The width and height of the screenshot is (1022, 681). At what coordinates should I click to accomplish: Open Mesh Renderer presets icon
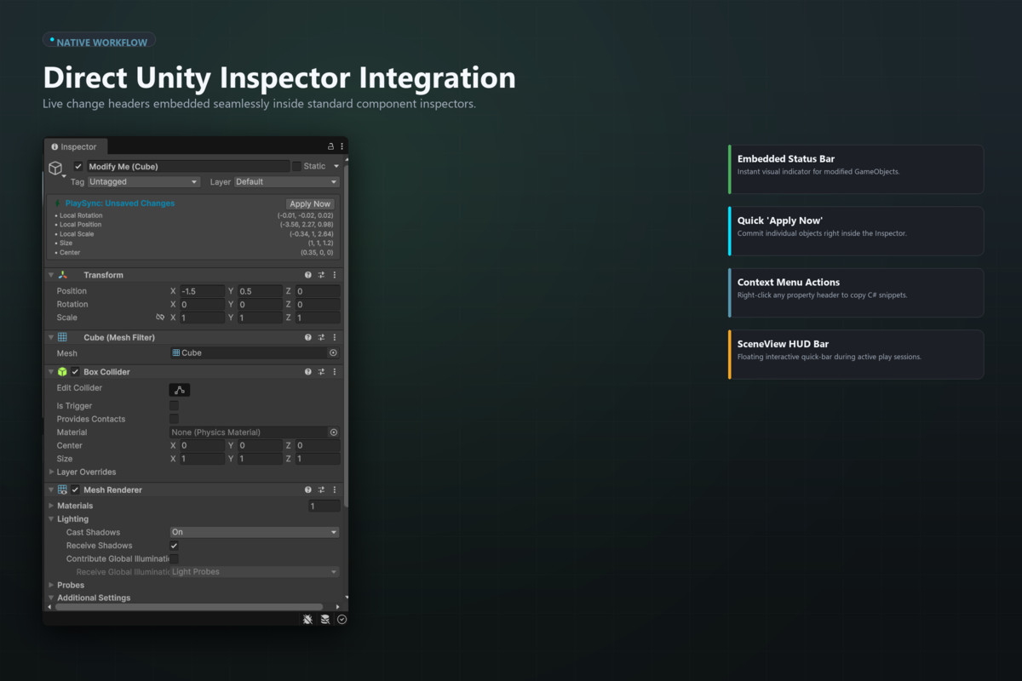click(322, 490)
